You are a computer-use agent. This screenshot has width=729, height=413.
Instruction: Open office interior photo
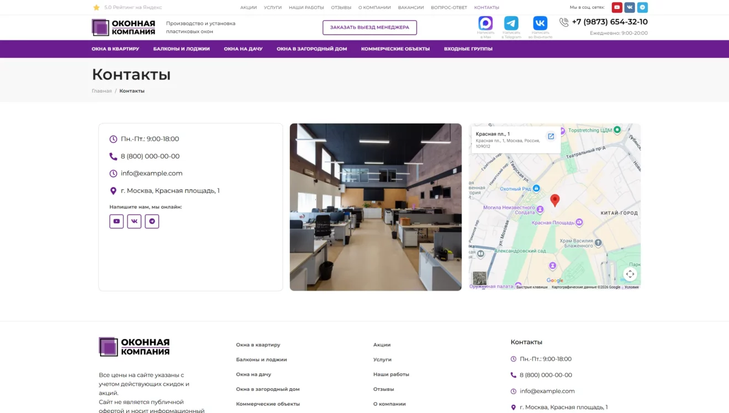(x=376, y=207)
